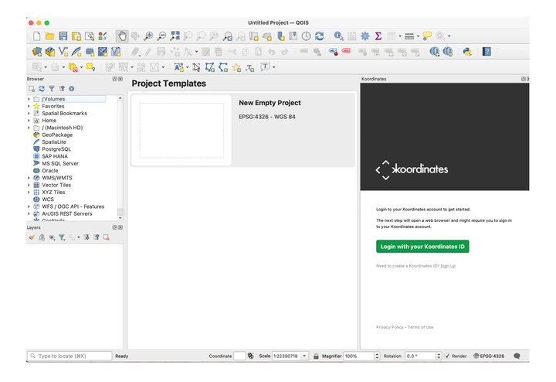
Task: Undock the Layers panel with its float button
Action: [114, 227]
